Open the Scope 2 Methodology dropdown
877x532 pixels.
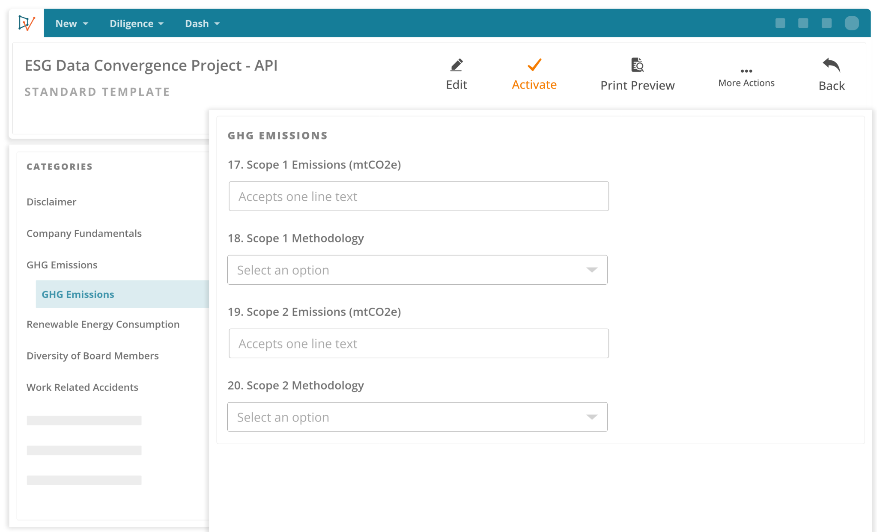pos(417,416)
